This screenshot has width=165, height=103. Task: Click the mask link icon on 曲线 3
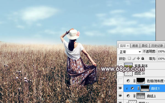coord(134,96)
